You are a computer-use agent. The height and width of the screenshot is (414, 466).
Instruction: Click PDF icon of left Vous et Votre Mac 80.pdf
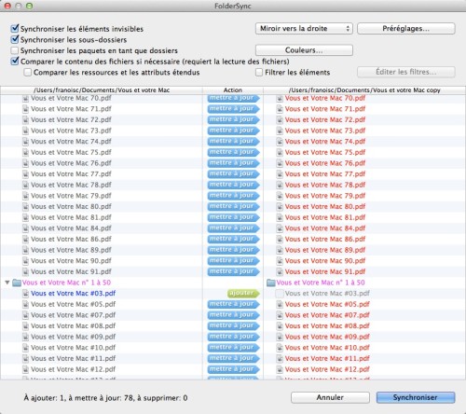click(x=25, y=207)
